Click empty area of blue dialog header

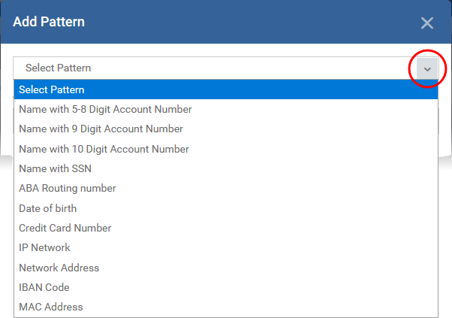tap(245, 22)
